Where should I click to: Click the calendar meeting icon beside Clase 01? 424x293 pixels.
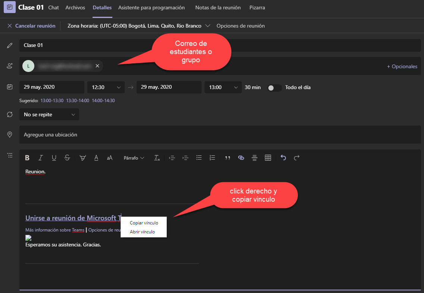(x=9, y=7)
